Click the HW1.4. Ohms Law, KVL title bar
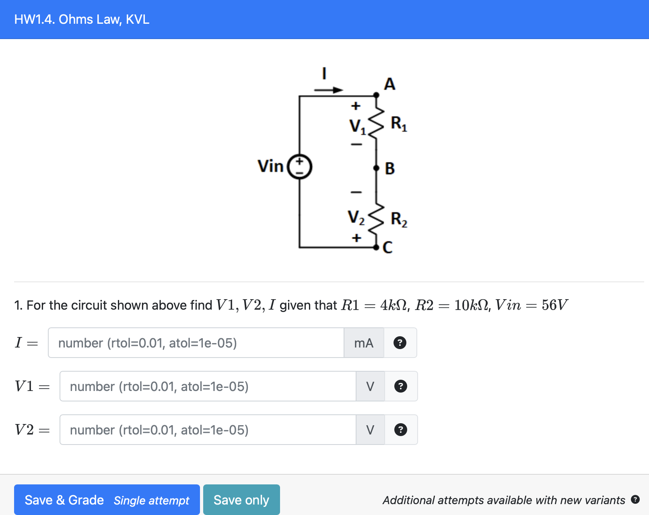649x515 pixels. (82, 19)
